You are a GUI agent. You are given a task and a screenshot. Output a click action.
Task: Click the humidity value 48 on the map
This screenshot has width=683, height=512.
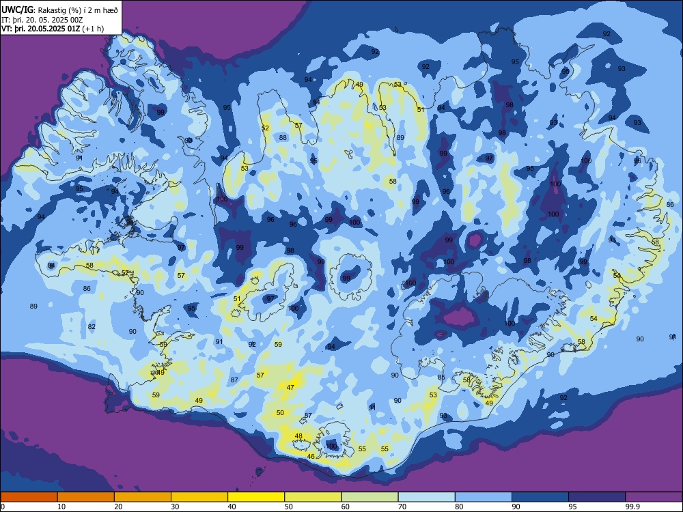[298, 436]
